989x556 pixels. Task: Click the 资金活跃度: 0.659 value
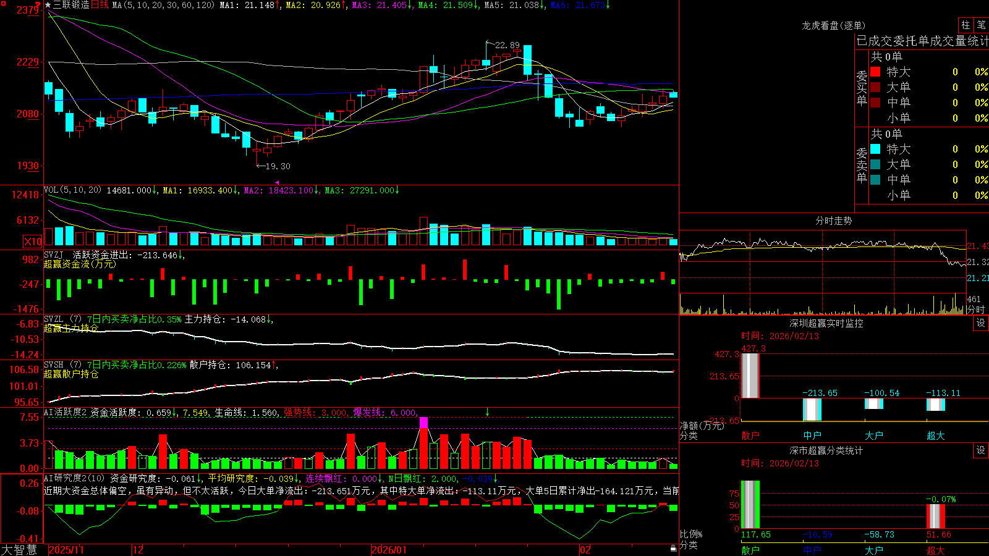pos(130,412)
